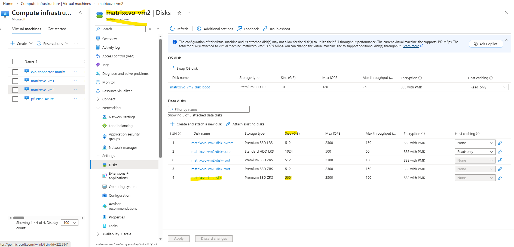The width and height of the screenshot is (514, 247).
Task: Open the matrixcvodatadisk4 disk link
Action: (x=206, y=178)
